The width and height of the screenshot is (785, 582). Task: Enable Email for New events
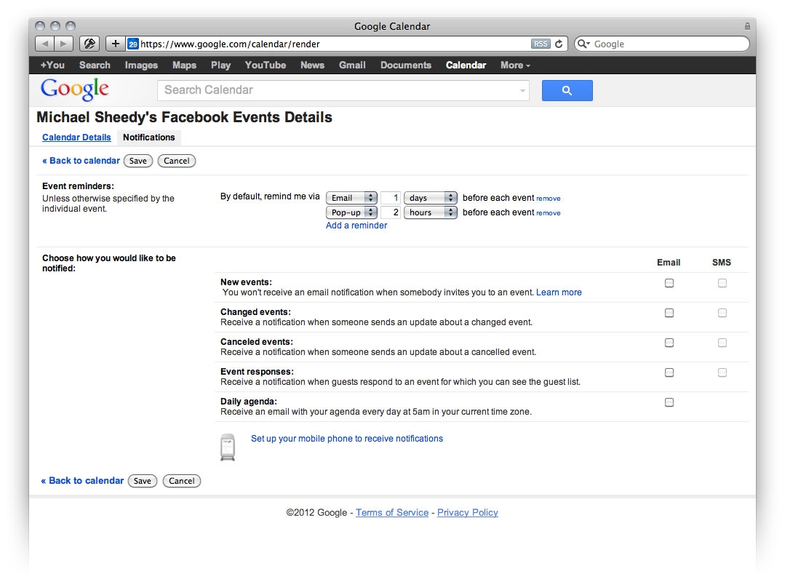[669, 283]
